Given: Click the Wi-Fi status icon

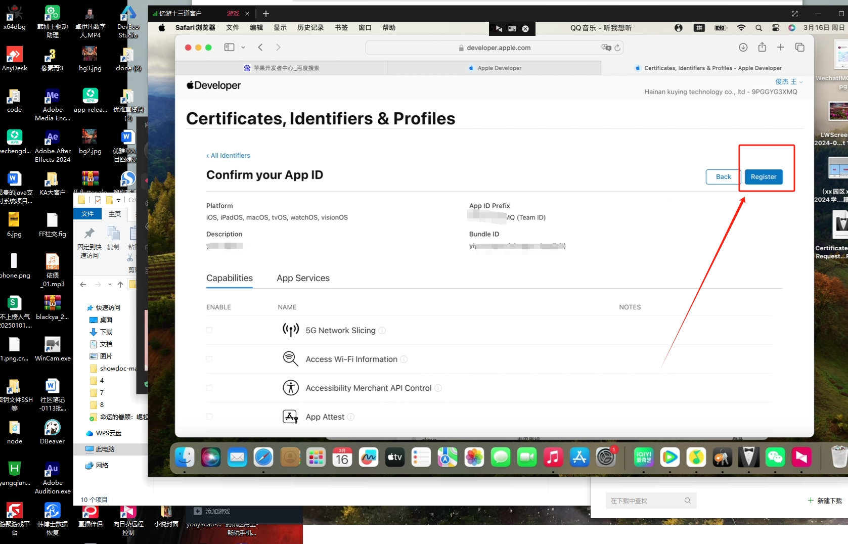Looking at the screenshot, I should point(741,28).
